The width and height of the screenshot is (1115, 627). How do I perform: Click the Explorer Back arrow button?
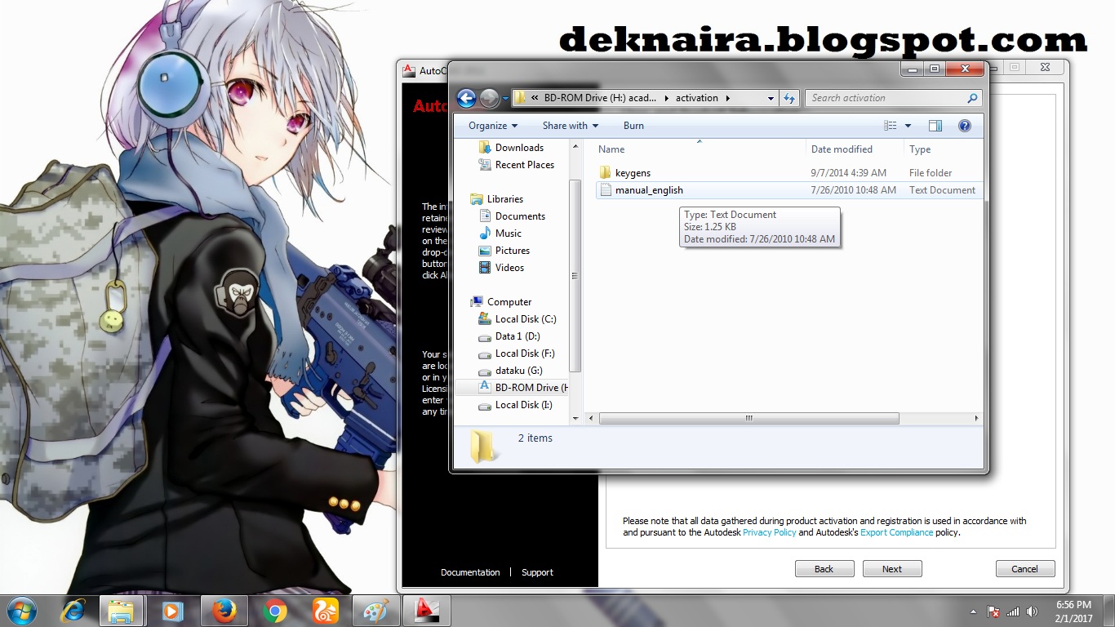466,99
